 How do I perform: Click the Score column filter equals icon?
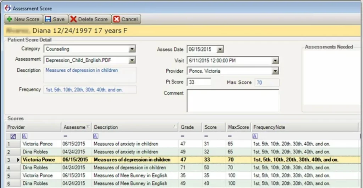pyautogui.click(x=206, y=136)
